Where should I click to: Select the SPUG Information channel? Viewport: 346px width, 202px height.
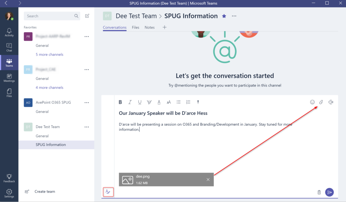tap(56, 145)
